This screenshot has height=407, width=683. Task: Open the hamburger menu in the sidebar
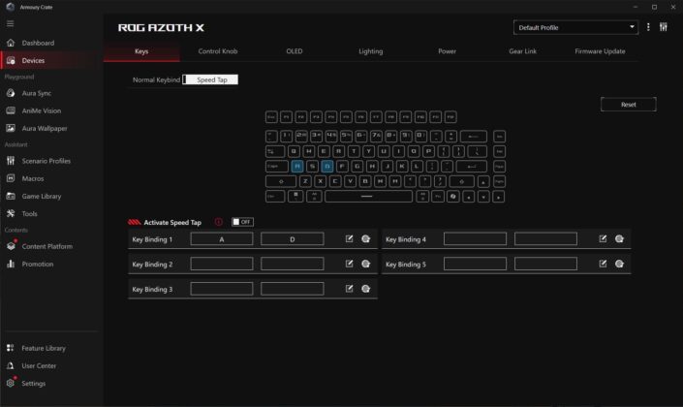(x=10, y=23)
